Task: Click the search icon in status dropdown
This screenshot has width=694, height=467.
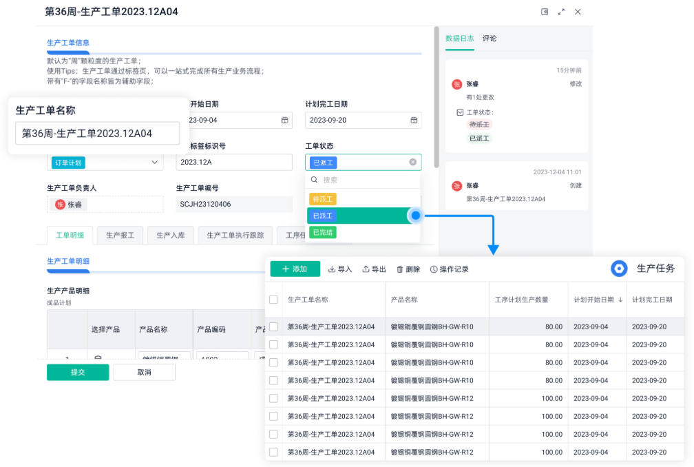Action: point(315,180)
